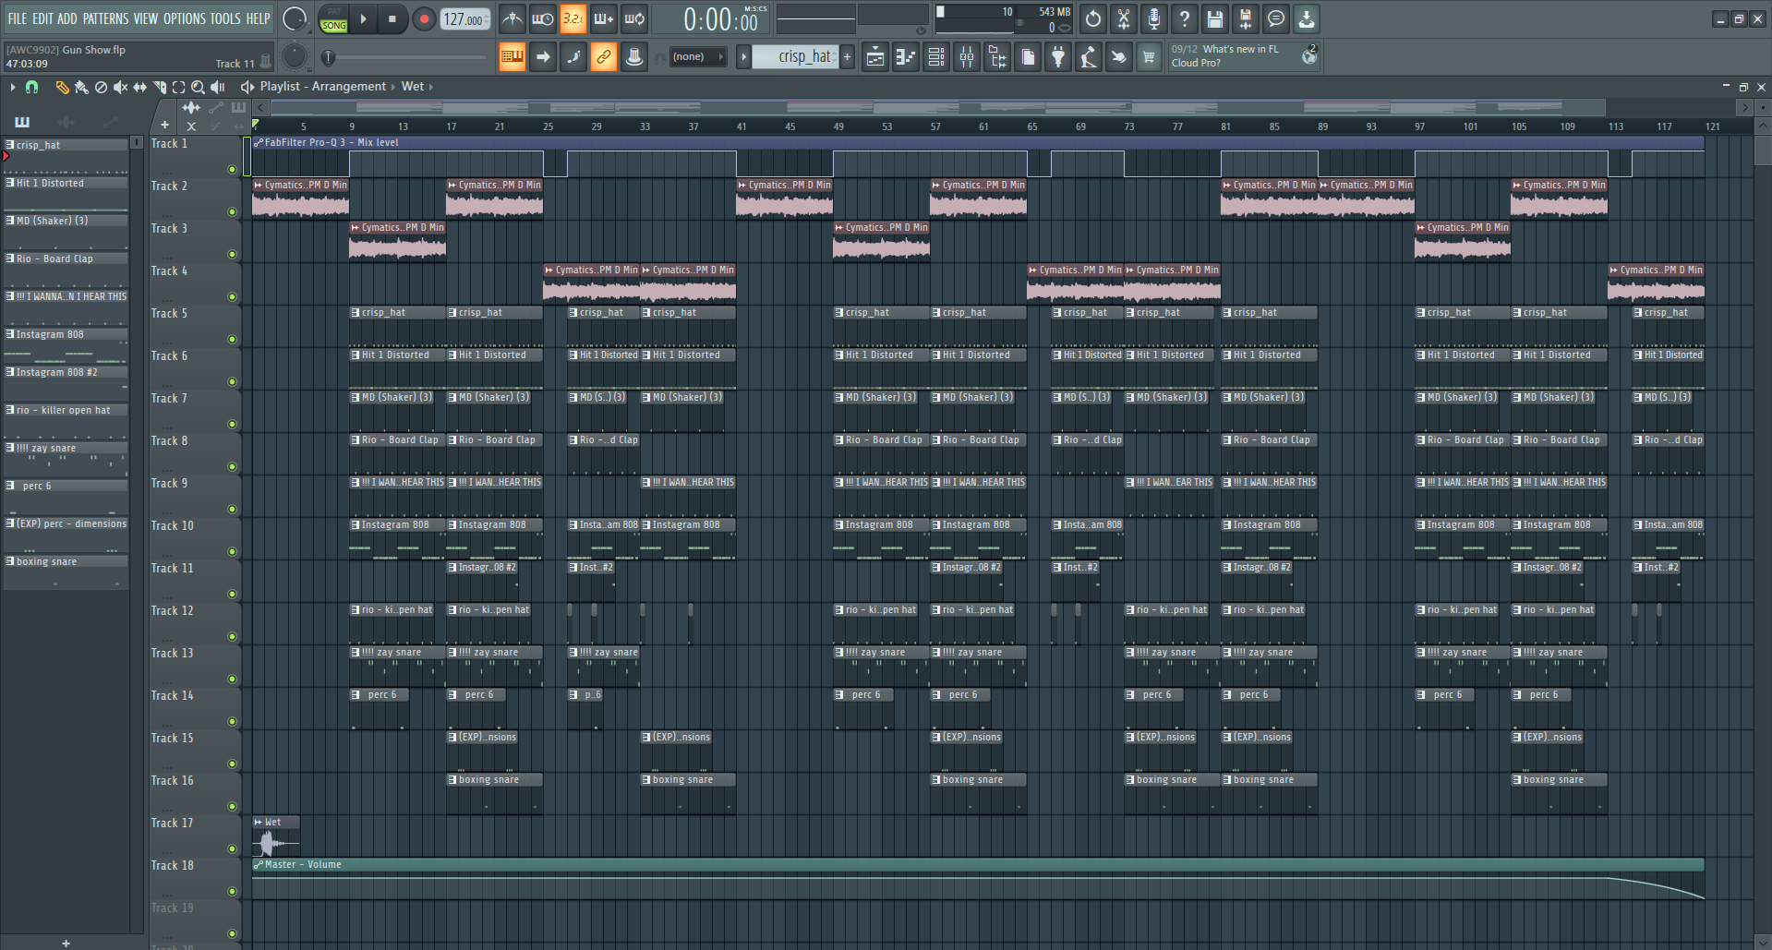1772x950 pixels.
Task: Open the tempo 127.000 field
Action: pos(464,19)
